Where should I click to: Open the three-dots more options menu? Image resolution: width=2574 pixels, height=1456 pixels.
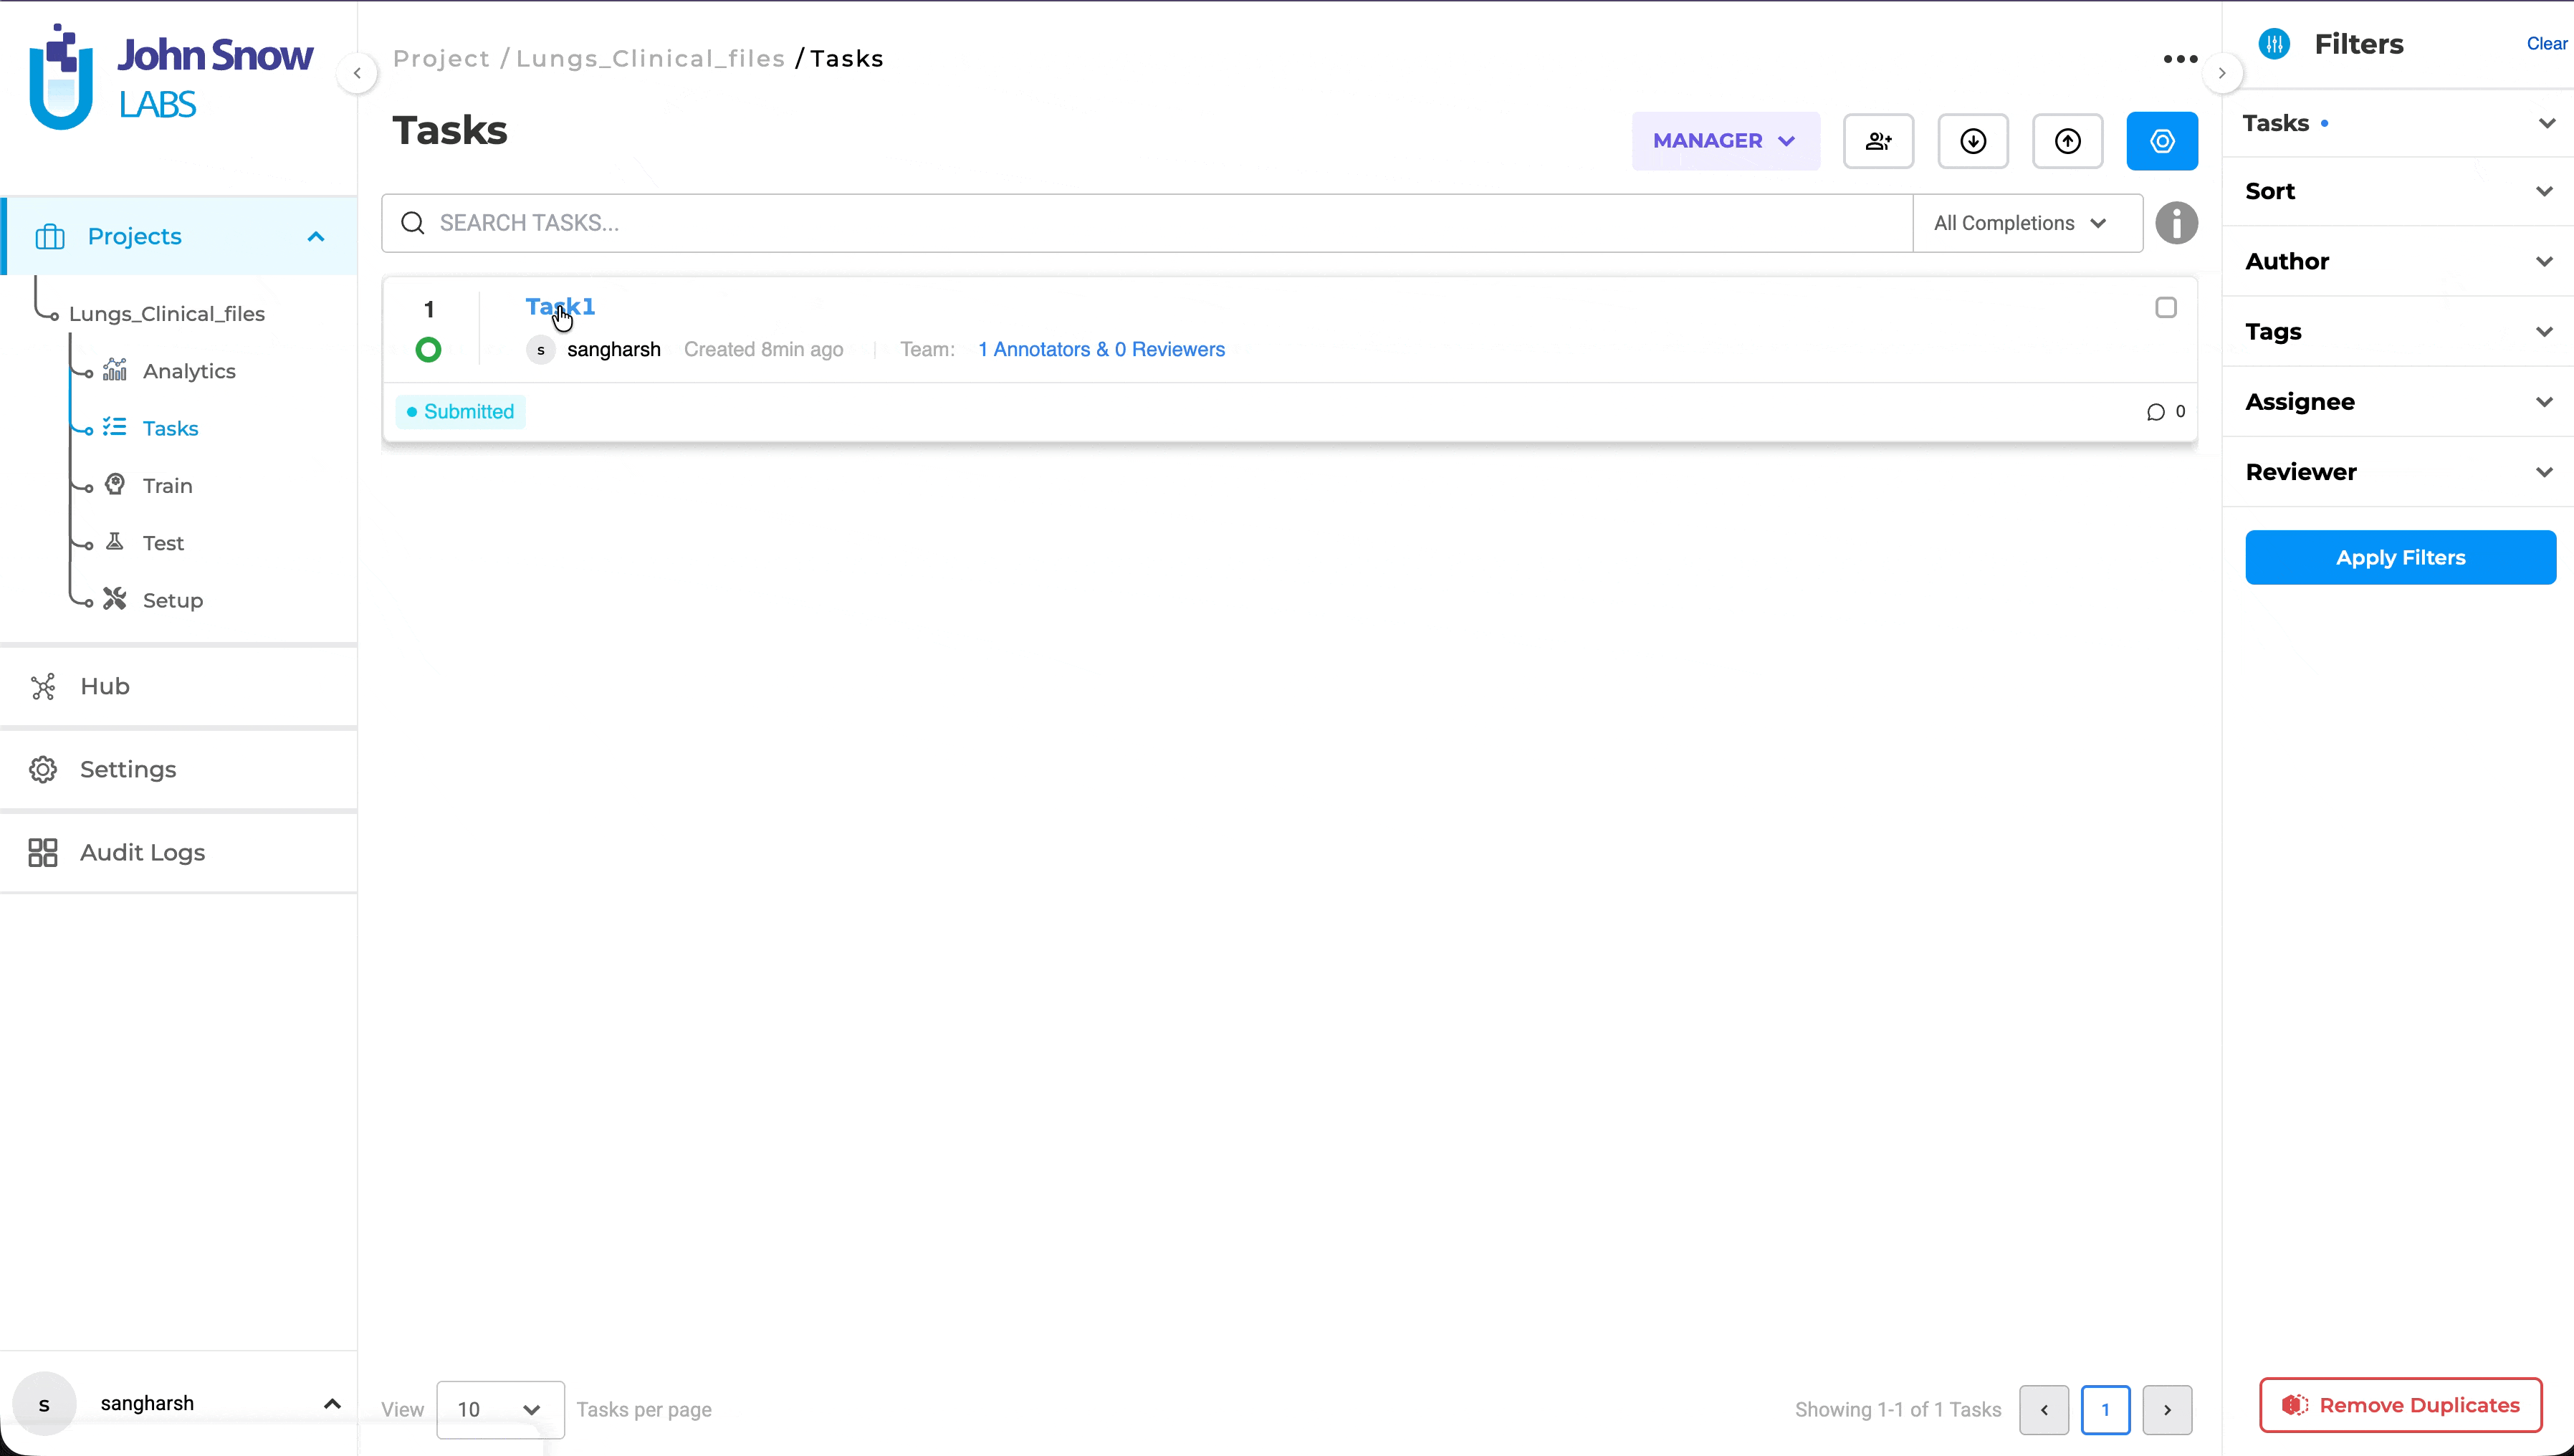(x=2180, y=59)
